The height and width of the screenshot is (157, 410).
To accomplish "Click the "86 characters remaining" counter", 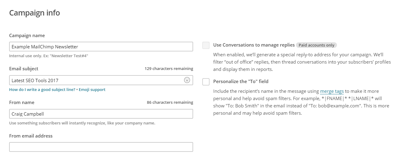I will click(x=170, y=102).
